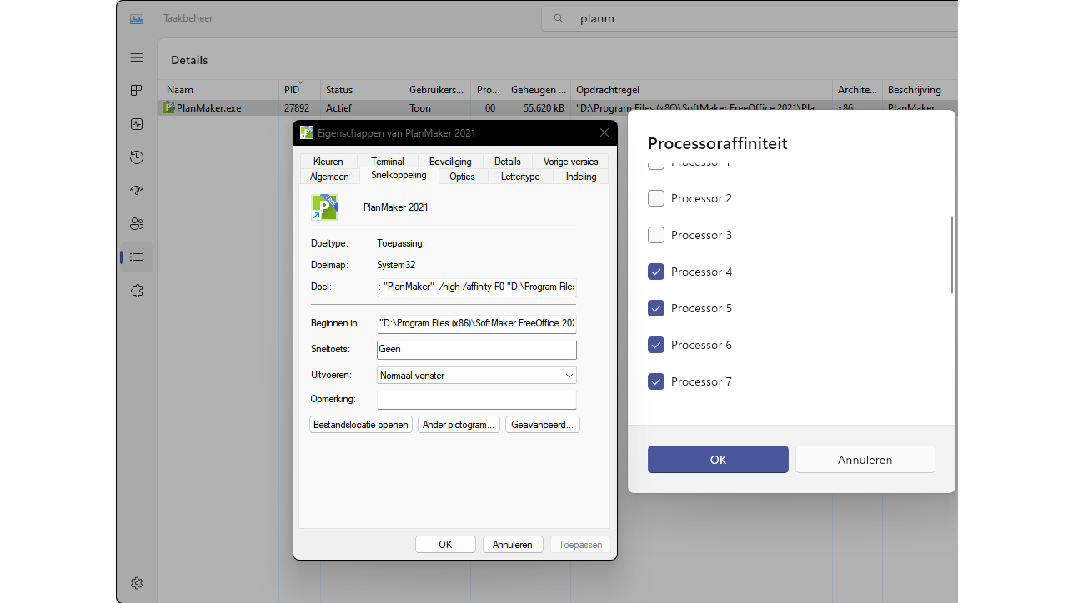Open the Users icon in the sidebar
Viewport: 1073px width, 603px height.
click(137, 224)
